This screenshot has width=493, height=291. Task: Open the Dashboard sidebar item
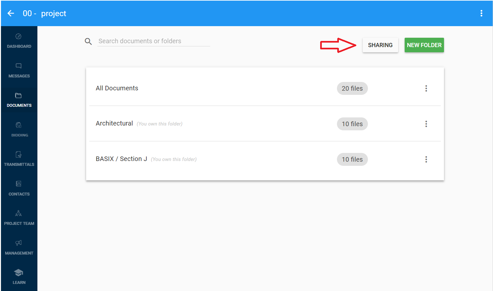click(x=19, y=41)
